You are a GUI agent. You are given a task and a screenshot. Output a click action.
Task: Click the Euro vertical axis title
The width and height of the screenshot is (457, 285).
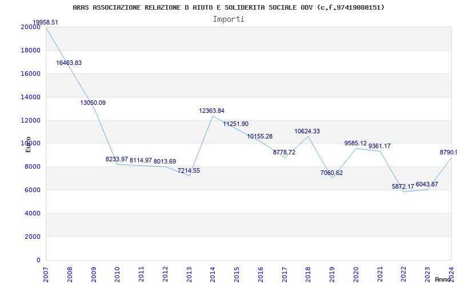[28, 144]
